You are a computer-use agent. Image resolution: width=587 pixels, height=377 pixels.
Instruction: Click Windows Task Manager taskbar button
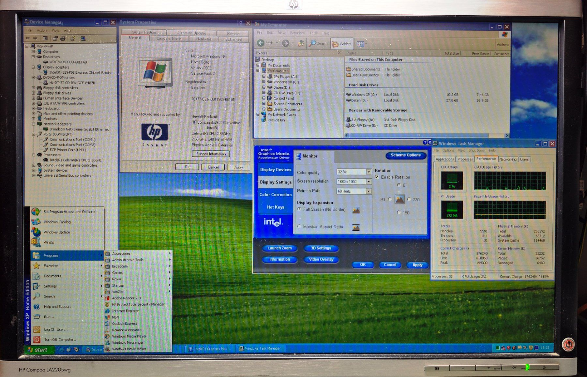coord(260,349)
